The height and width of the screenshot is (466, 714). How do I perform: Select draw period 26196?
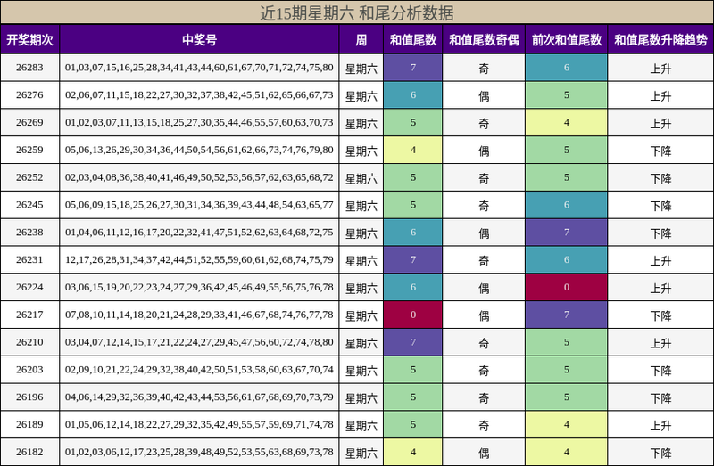click(x=29, y=397)
